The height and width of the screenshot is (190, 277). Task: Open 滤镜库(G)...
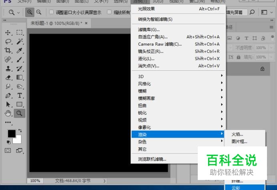click(178, 30)
